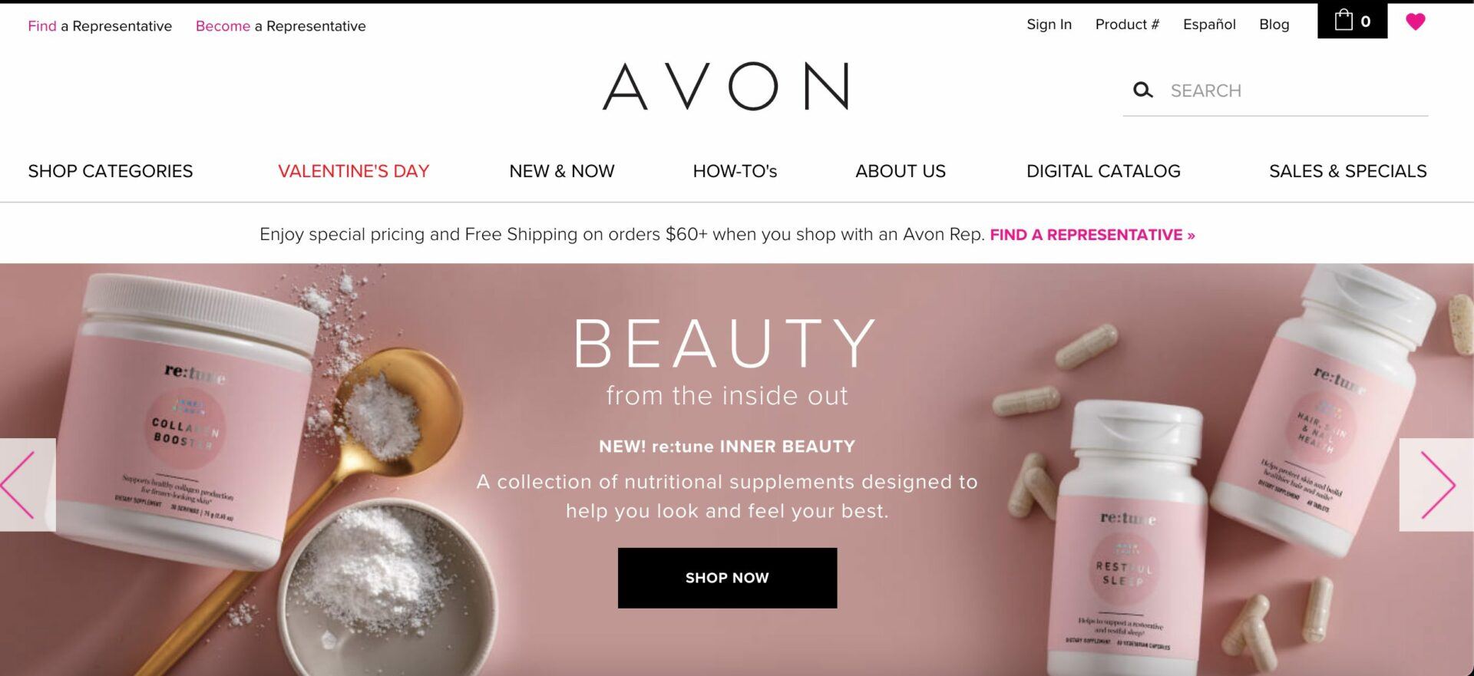
Task: Open the How-To's menu item
Action: coord(735,171)
